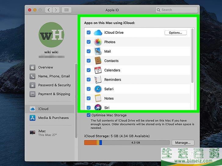222x166 pixels.
Task: Uncheck the Siri checkbox
Action: coord(89,108)
